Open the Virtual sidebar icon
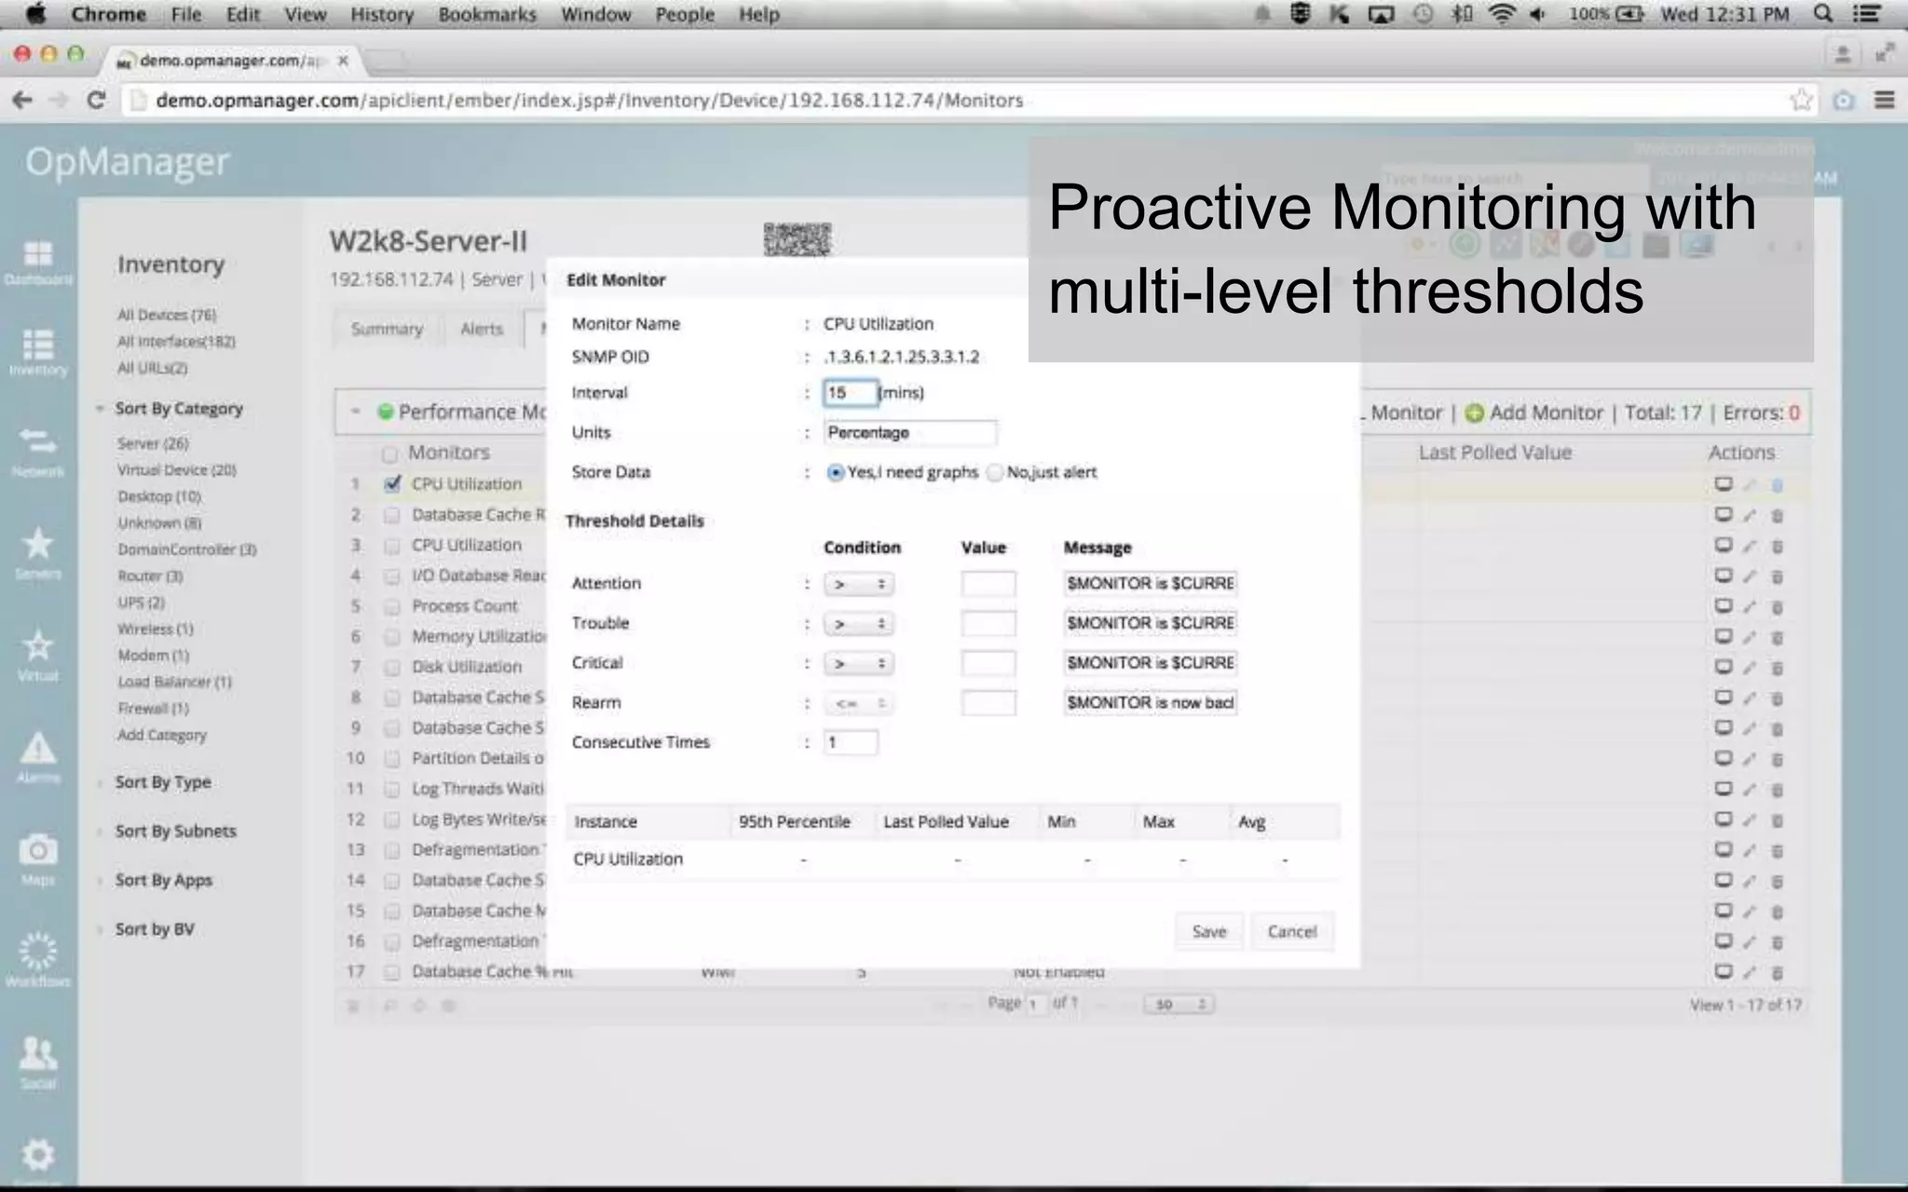Image resolution: width=1908 pixels, height=1192 pixels. pyautogui.click(x=37, y=645)
